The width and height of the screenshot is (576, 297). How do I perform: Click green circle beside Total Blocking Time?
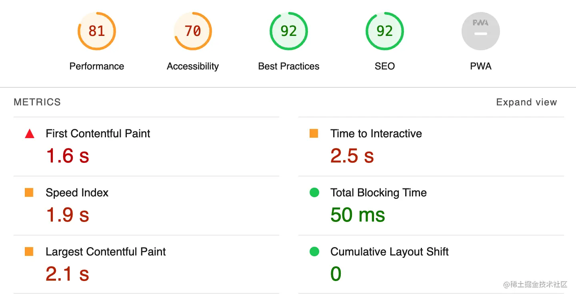pyautogui.click(x=314, y=193)
